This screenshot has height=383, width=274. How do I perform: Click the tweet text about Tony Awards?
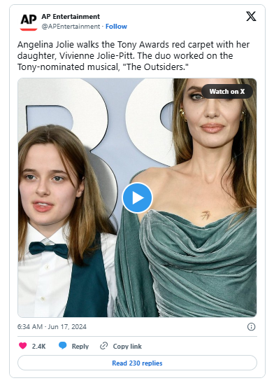coord(134,56)
